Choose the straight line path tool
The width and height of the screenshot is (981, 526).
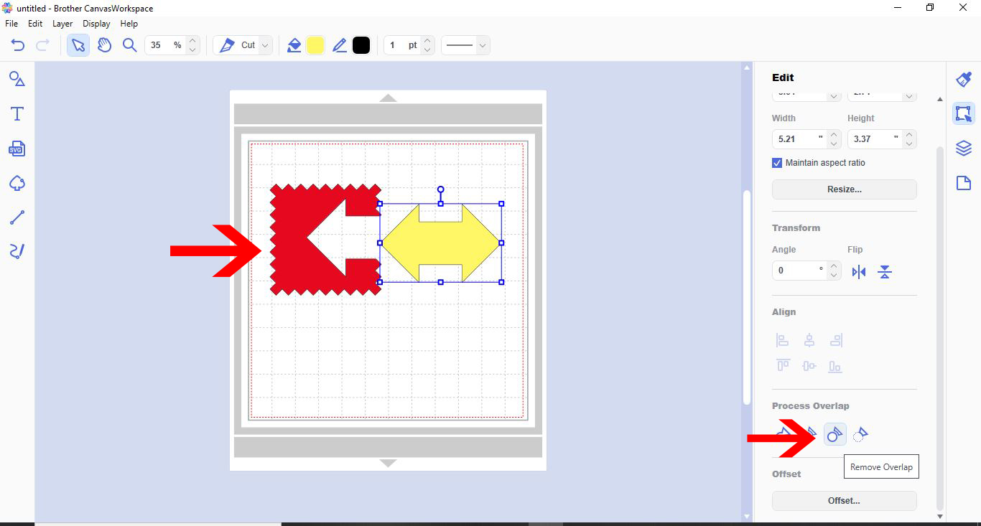click(x=17, y=217)
